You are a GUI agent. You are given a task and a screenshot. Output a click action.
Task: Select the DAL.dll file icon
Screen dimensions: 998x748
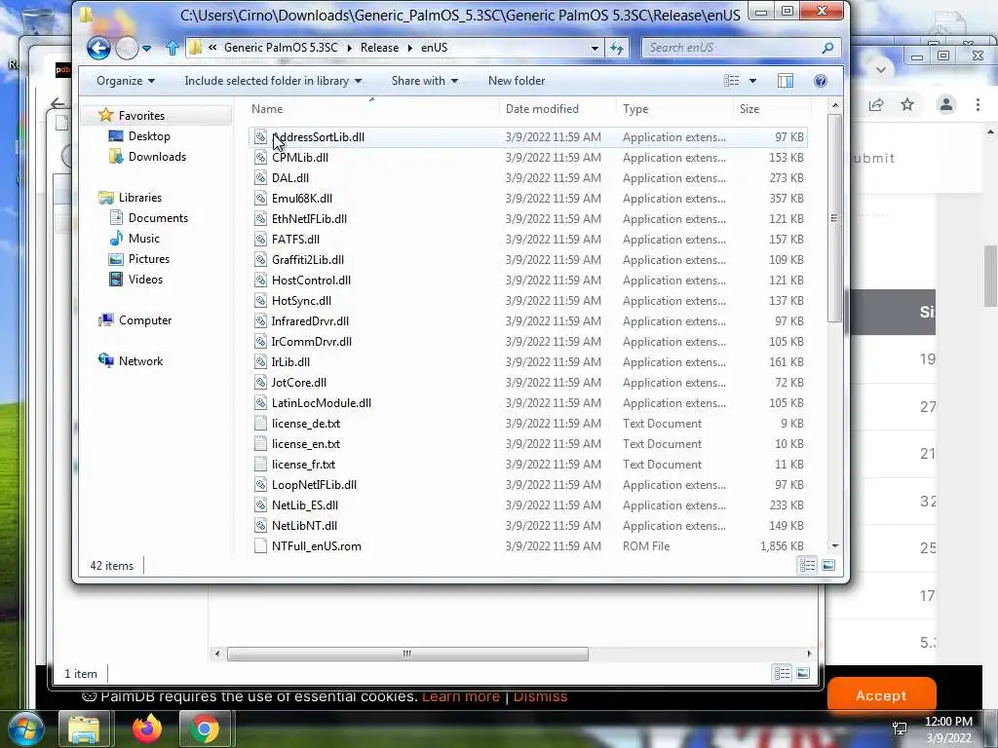click(260, 177)
